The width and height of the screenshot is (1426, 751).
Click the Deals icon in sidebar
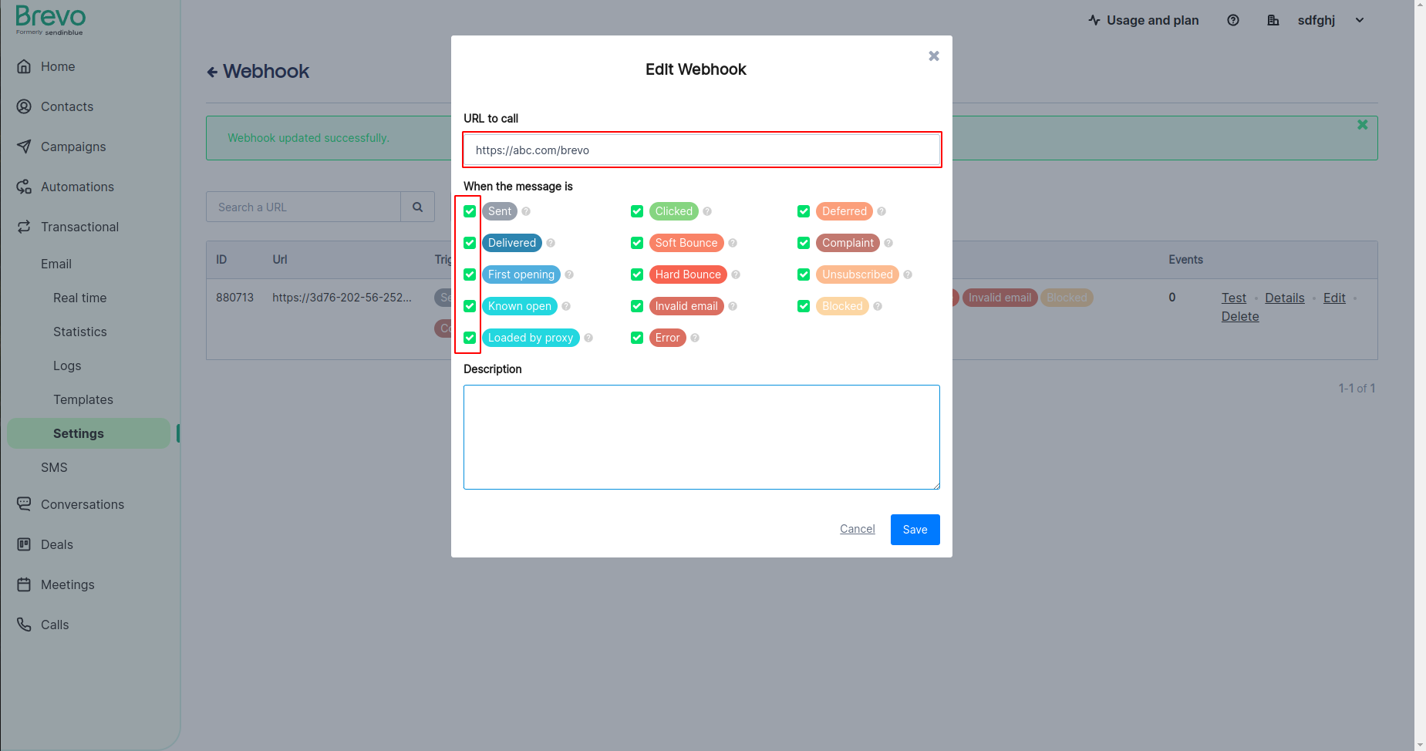pyautogui.click(x=24, y=544)
